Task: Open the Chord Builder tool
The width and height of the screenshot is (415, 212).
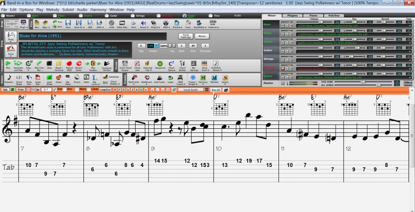Action: [x=182, y=65]
